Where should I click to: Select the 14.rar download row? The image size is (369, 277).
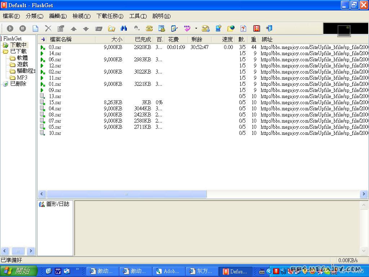(x=203, y=53)
